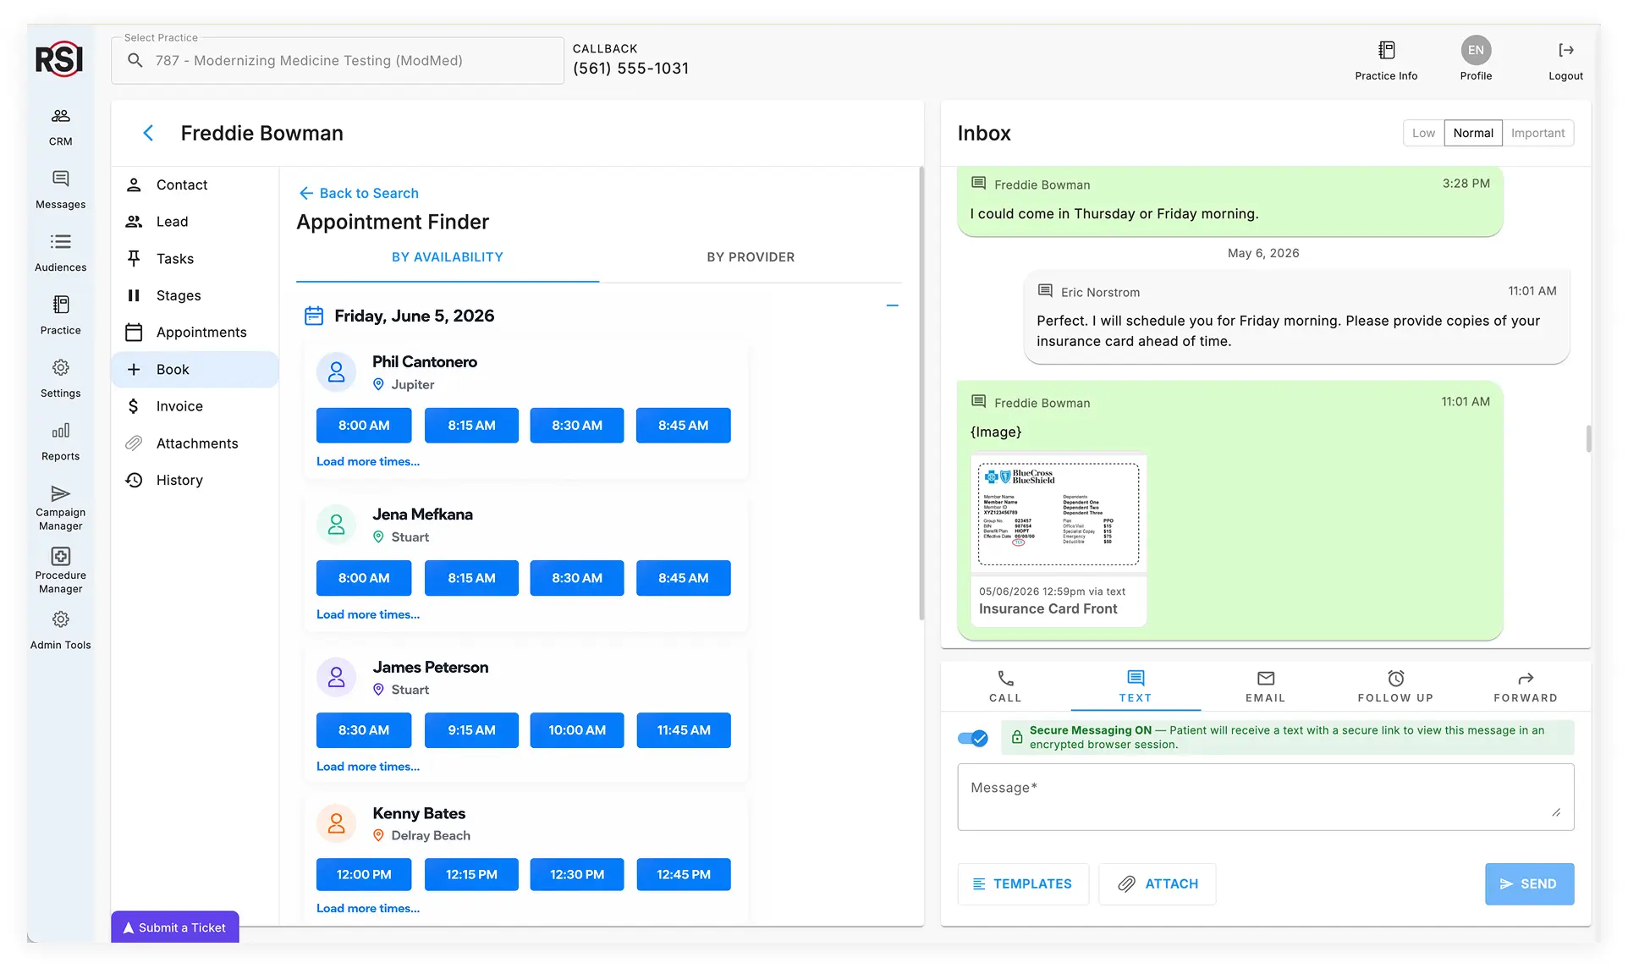Open the Select Practice search box
The width and height of the screenshot is (1628, 974).
pos(338,60)
